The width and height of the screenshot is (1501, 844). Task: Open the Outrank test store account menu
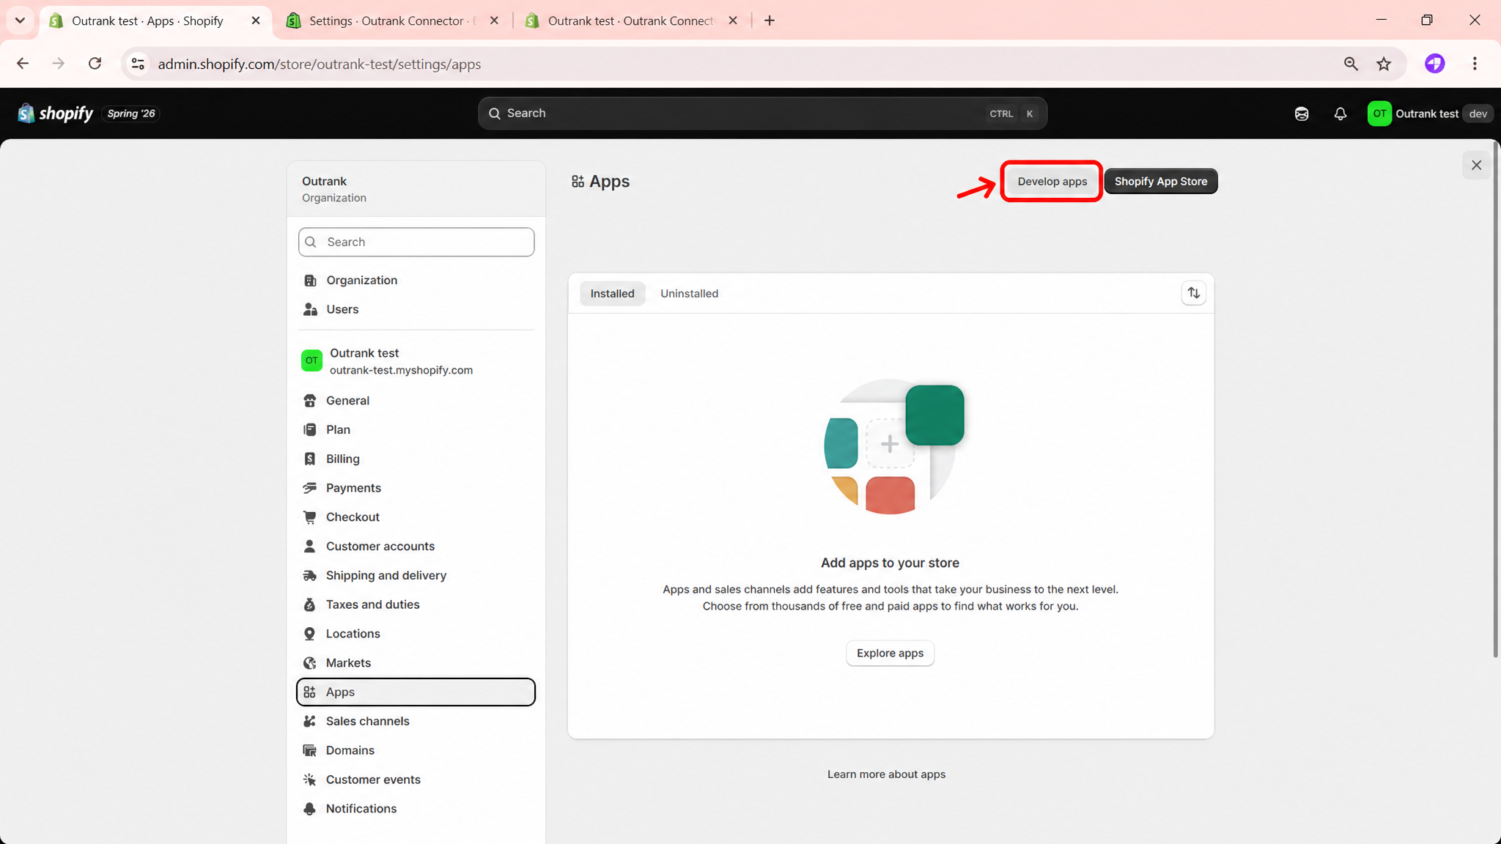[x=1430, y=114]
